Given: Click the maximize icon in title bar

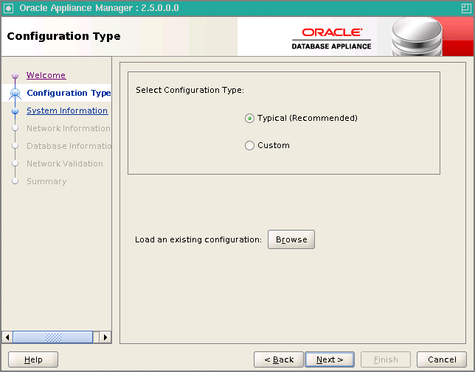Looking at the screenshot, I should pos(466,8).
